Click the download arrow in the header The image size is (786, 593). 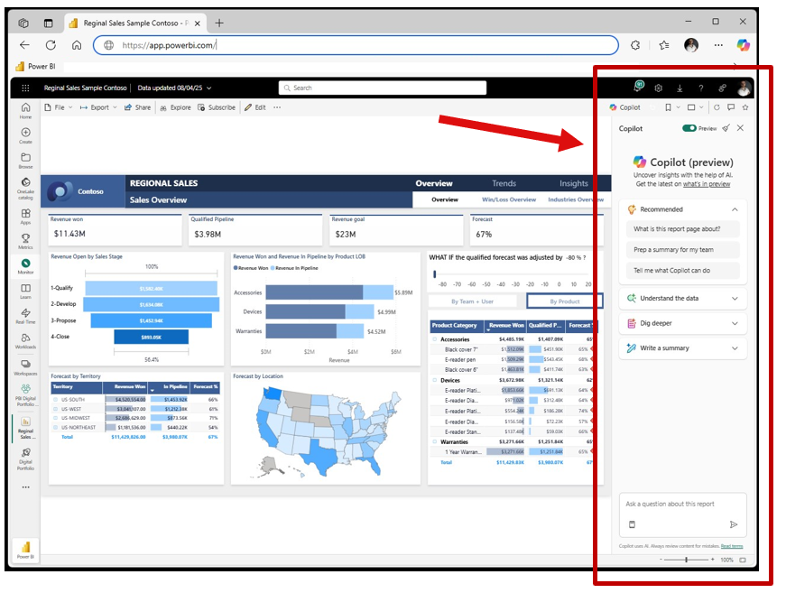tap(680, 88)
